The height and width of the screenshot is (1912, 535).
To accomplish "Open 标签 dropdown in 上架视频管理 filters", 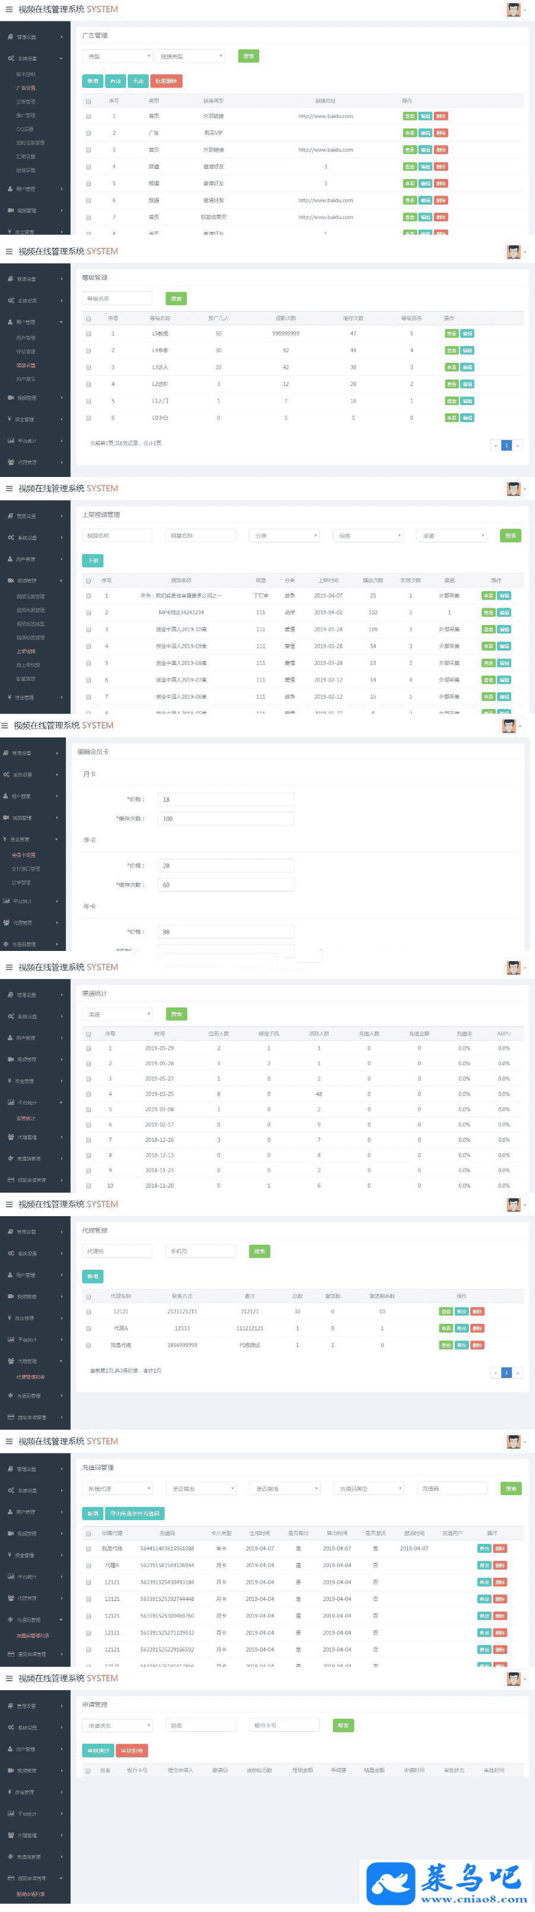I will [x=368, y=535].
